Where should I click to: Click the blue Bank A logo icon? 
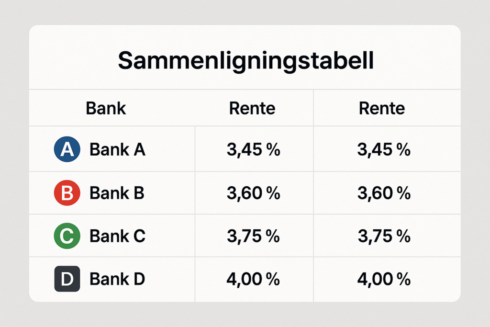tap(67, 149)
